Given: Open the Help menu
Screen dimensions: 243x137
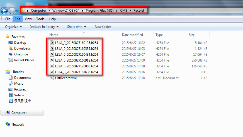Looking at the screenshot, I should (52, 19).
